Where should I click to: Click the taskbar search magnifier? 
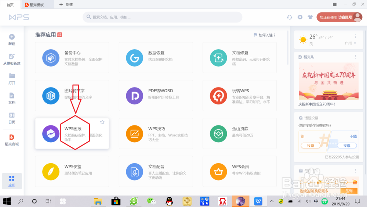(x=21, y=201)
